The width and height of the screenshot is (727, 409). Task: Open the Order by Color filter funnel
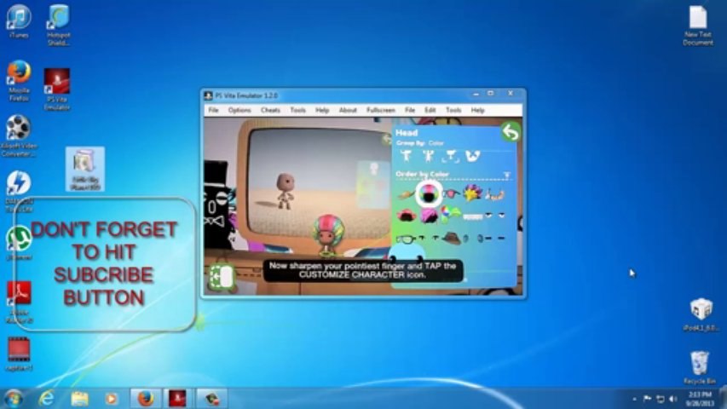(x=507, y=175)
